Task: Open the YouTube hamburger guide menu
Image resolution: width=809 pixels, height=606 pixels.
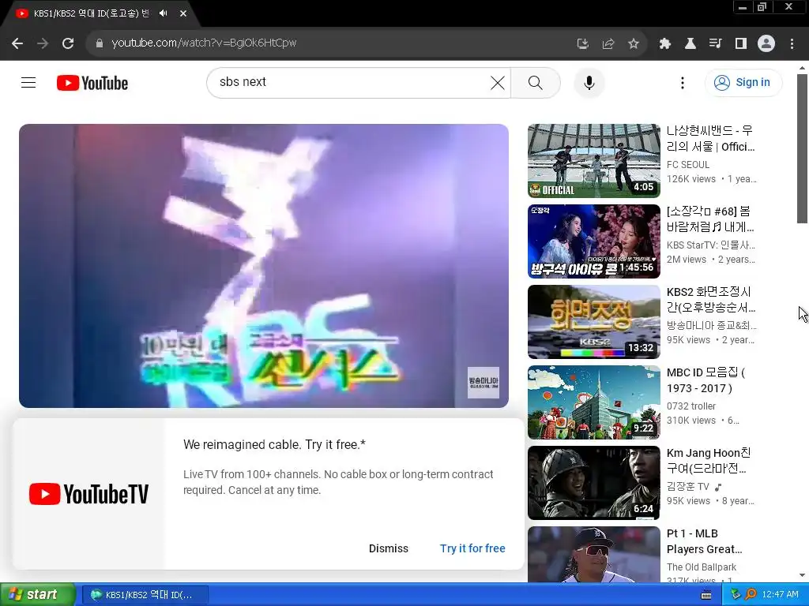Action: (x=28, y=82)
